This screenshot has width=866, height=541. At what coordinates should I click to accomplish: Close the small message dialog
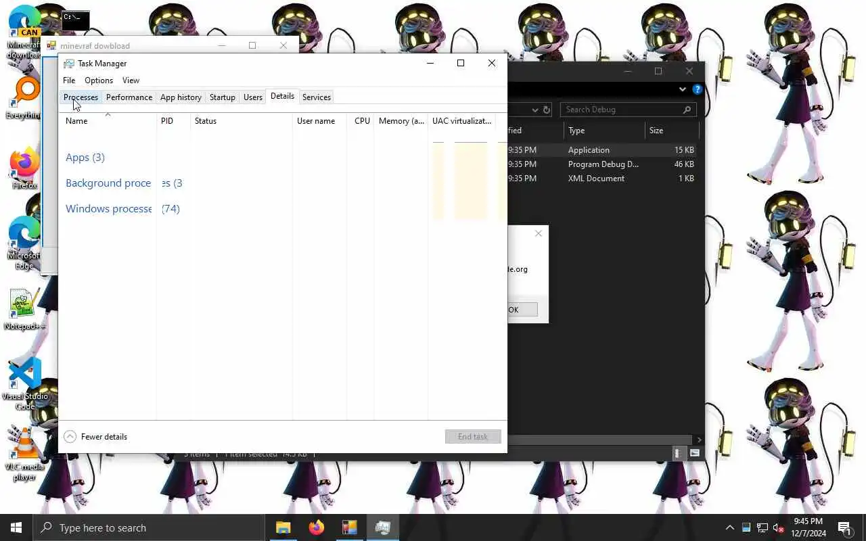pos(539,233)
